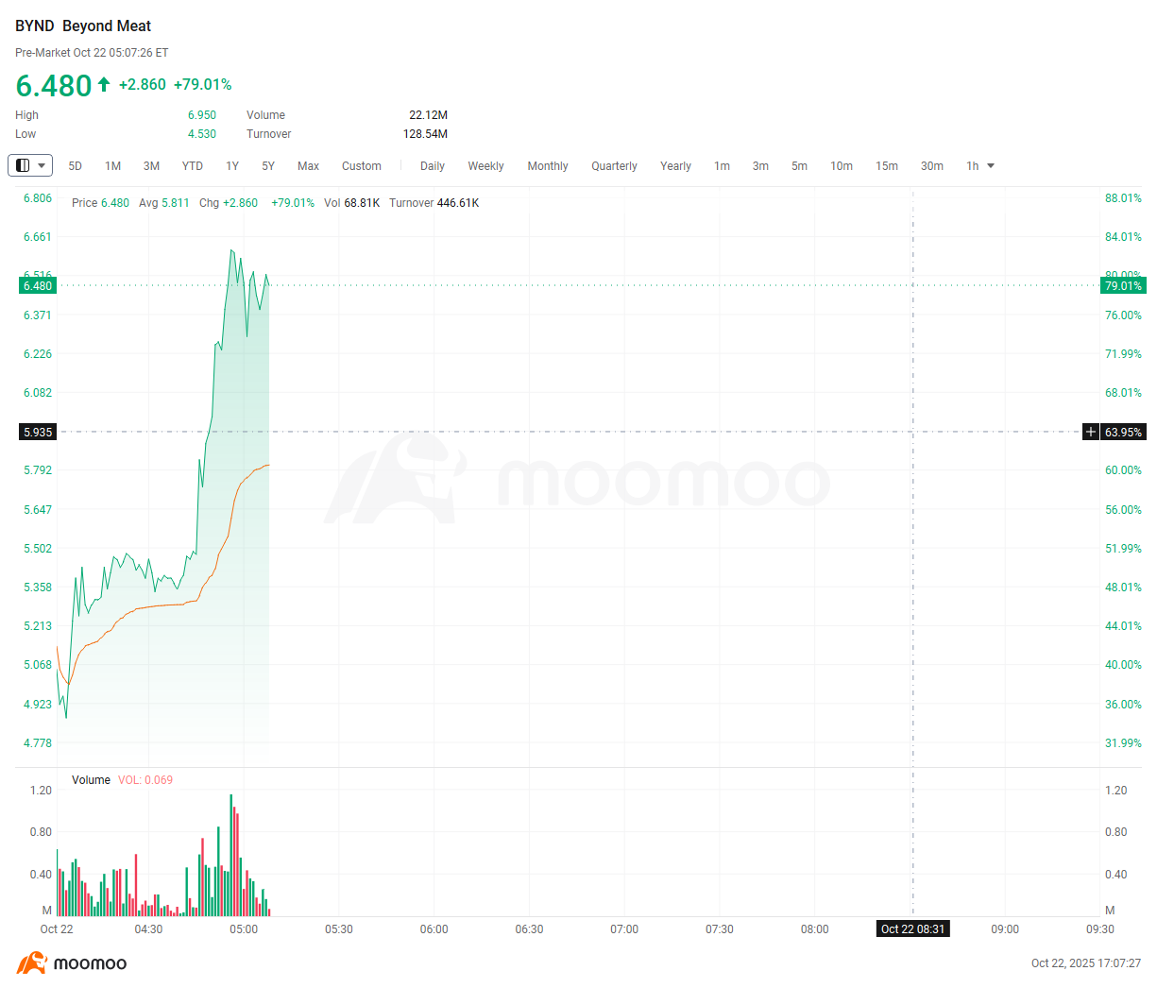Image resolution: width=1157 pixels, height=988 pixels.
Task: Select the 15m interval
Action: [887, 166]
